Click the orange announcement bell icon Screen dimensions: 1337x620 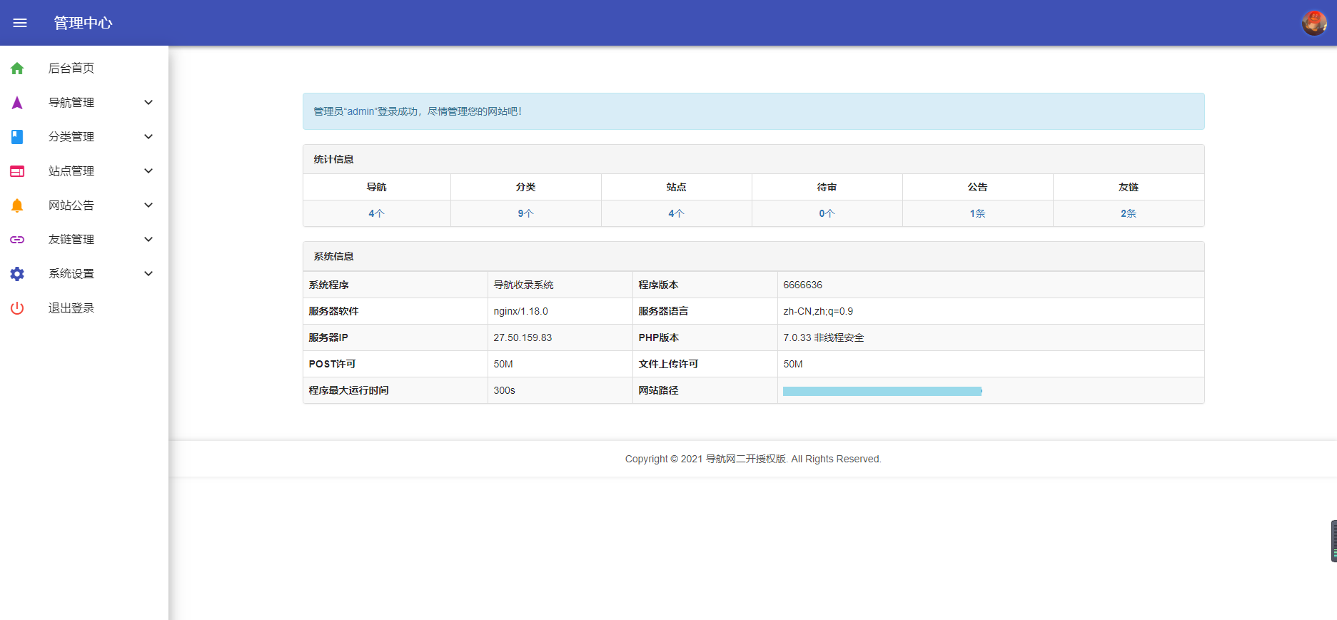point(17,205)
